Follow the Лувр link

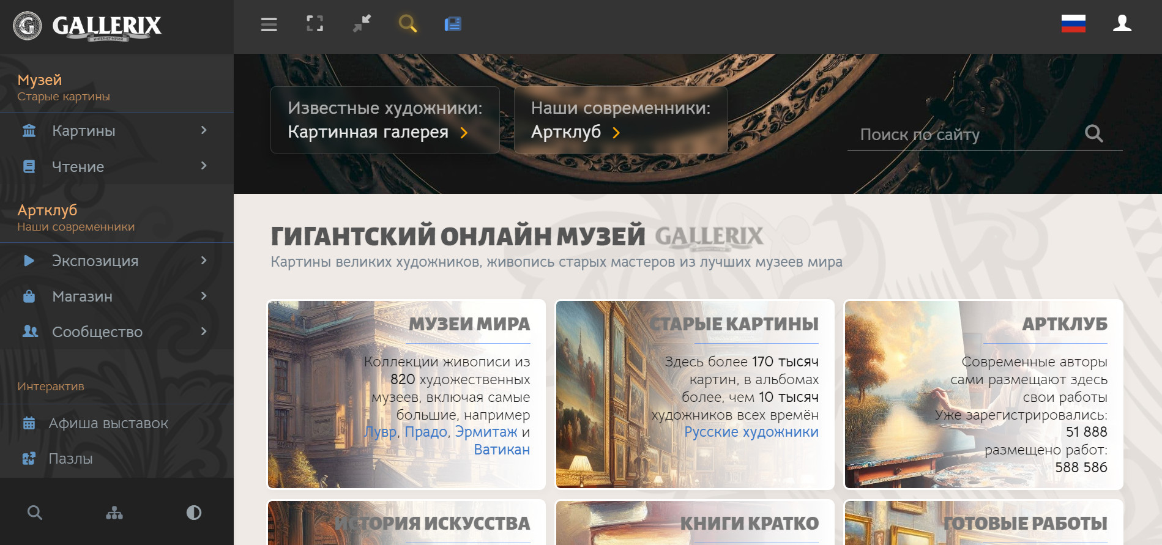(x=381, y=432)
